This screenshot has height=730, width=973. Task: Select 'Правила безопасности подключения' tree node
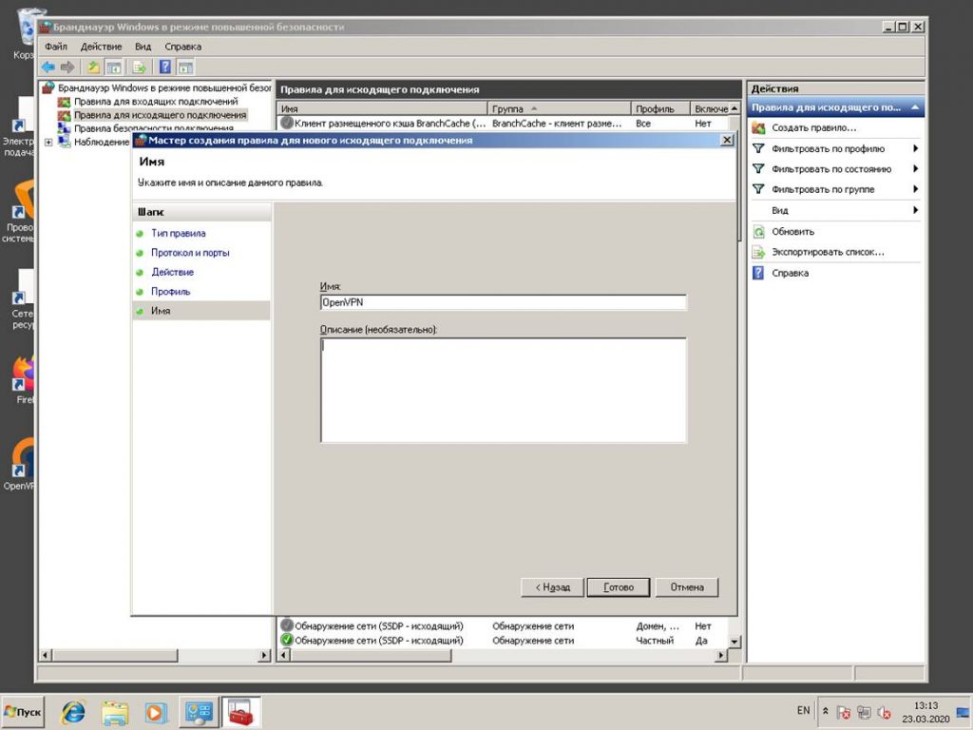153,128
